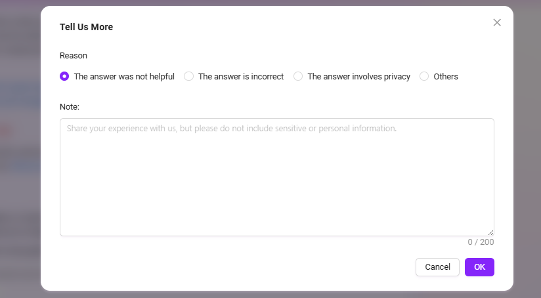Click the Reason field label
Image resolution: width=541 pixels, height=298 pixels.
click(74, 56)
